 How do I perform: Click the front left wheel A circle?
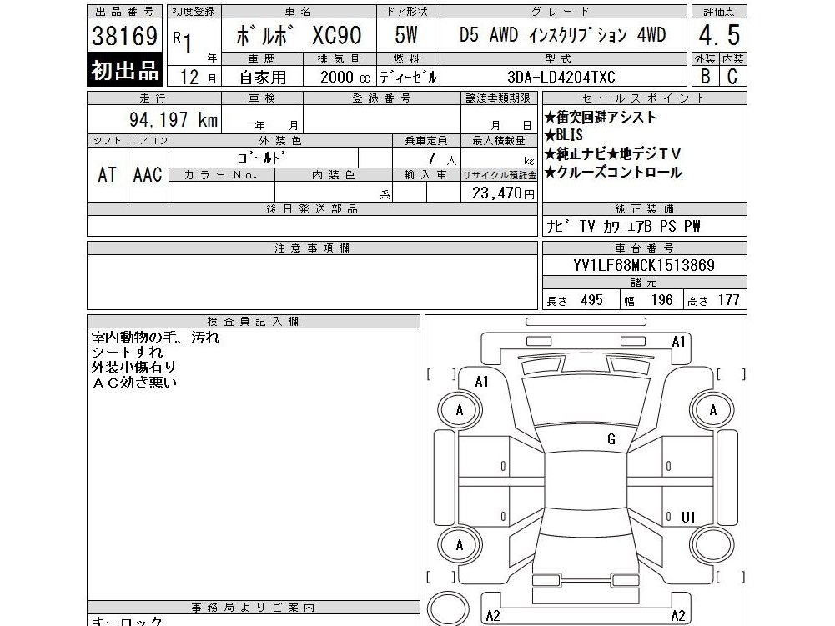click(460, 410)
